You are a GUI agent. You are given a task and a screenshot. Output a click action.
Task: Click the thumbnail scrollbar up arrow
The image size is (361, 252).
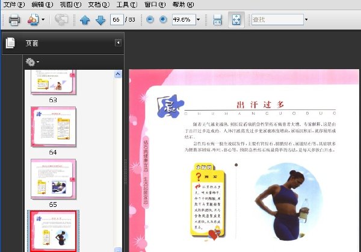pos(118,74)
